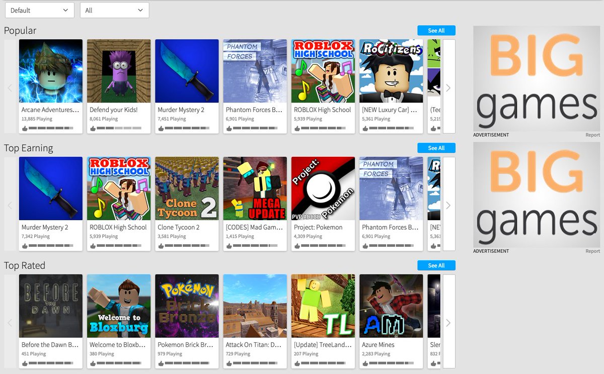Open Phantom Forces thumbnail in Popular

coord(255,71)
